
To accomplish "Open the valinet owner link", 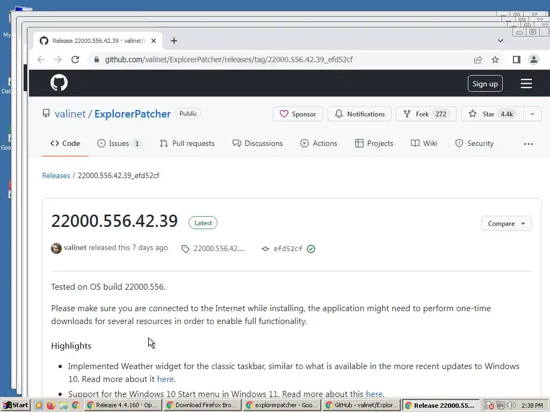I will [70, 114].
